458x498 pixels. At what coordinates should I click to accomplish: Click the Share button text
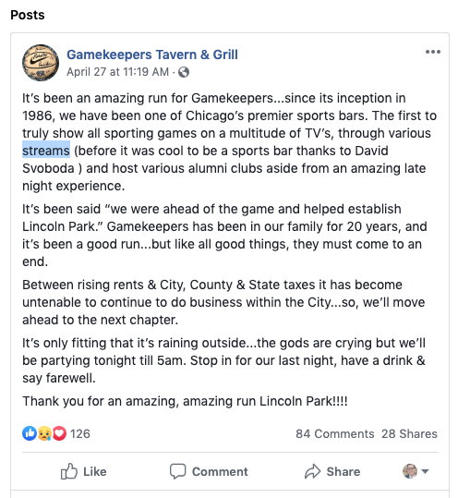tap(343, 471)
